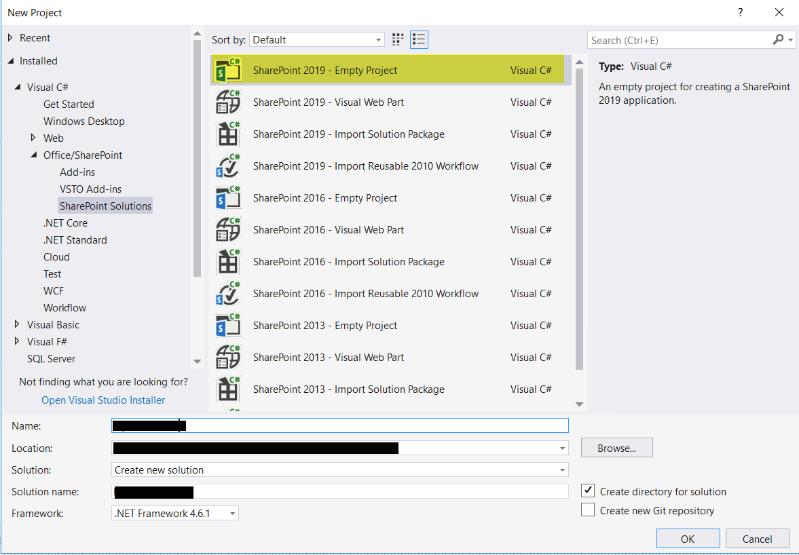Viewport: 799px width, 555px height.
Task: Select Windows Desktop category
Action: [84, 121]
